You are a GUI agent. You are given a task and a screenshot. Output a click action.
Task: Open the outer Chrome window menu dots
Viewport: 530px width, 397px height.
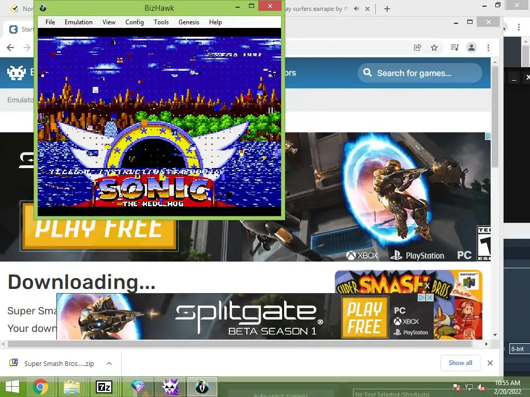(x=519, y=27)
